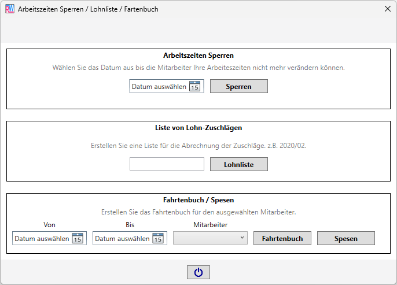Viewport: 397px width, 285px height.
Task: Click the 'Mitarbeiter' label above the dropdown
Action: click(209, 225)
